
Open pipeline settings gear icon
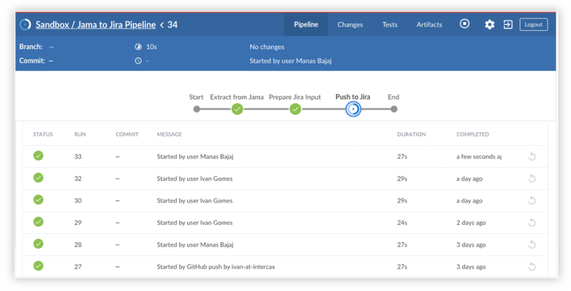(489, 24)
